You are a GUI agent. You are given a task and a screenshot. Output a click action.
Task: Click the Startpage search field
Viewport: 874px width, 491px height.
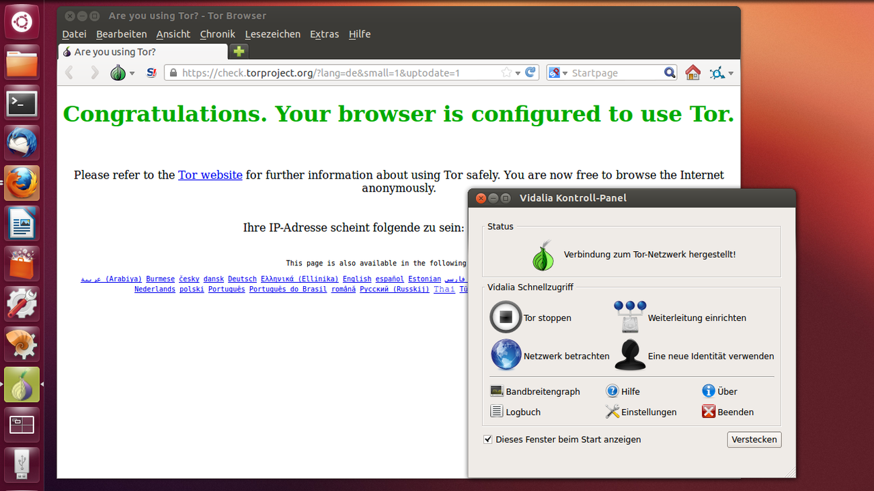point(615,73)
